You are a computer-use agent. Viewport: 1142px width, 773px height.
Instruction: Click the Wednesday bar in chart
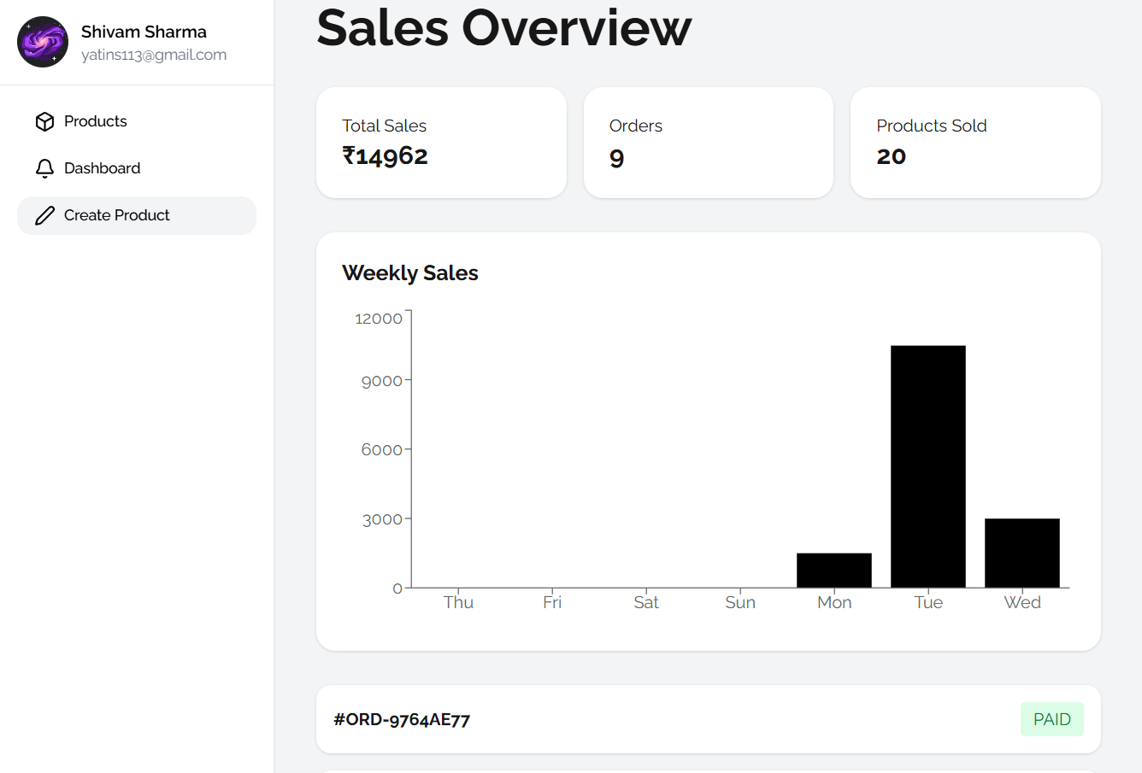(x=1021, y=553)
